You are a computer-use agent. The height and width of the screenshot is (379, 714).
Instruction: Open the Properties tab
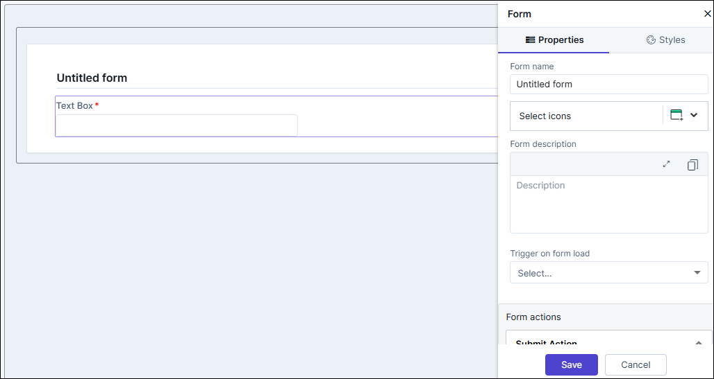click(554, 40)
